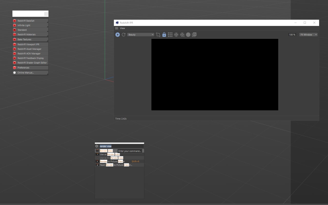This screenshot has width=328, height=205.
Task: Open Redshift AOV Manager
Action: (30, 54)
